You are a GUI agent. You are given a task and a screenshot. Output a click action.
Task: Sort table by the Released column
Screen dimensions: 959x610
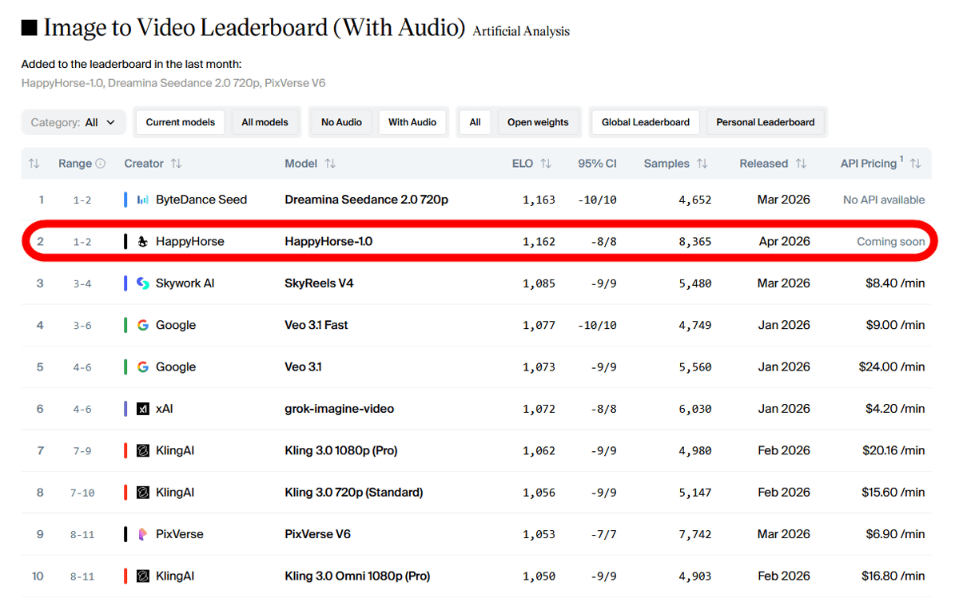click(801, 164)
